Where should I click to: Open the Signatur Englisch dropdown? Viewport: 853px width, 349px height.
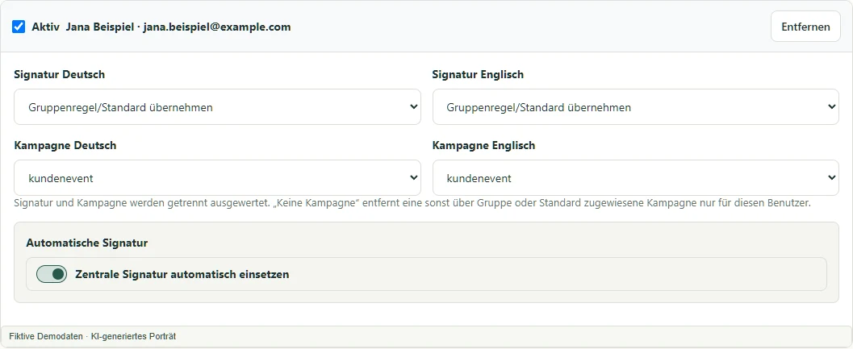(635, 107)
